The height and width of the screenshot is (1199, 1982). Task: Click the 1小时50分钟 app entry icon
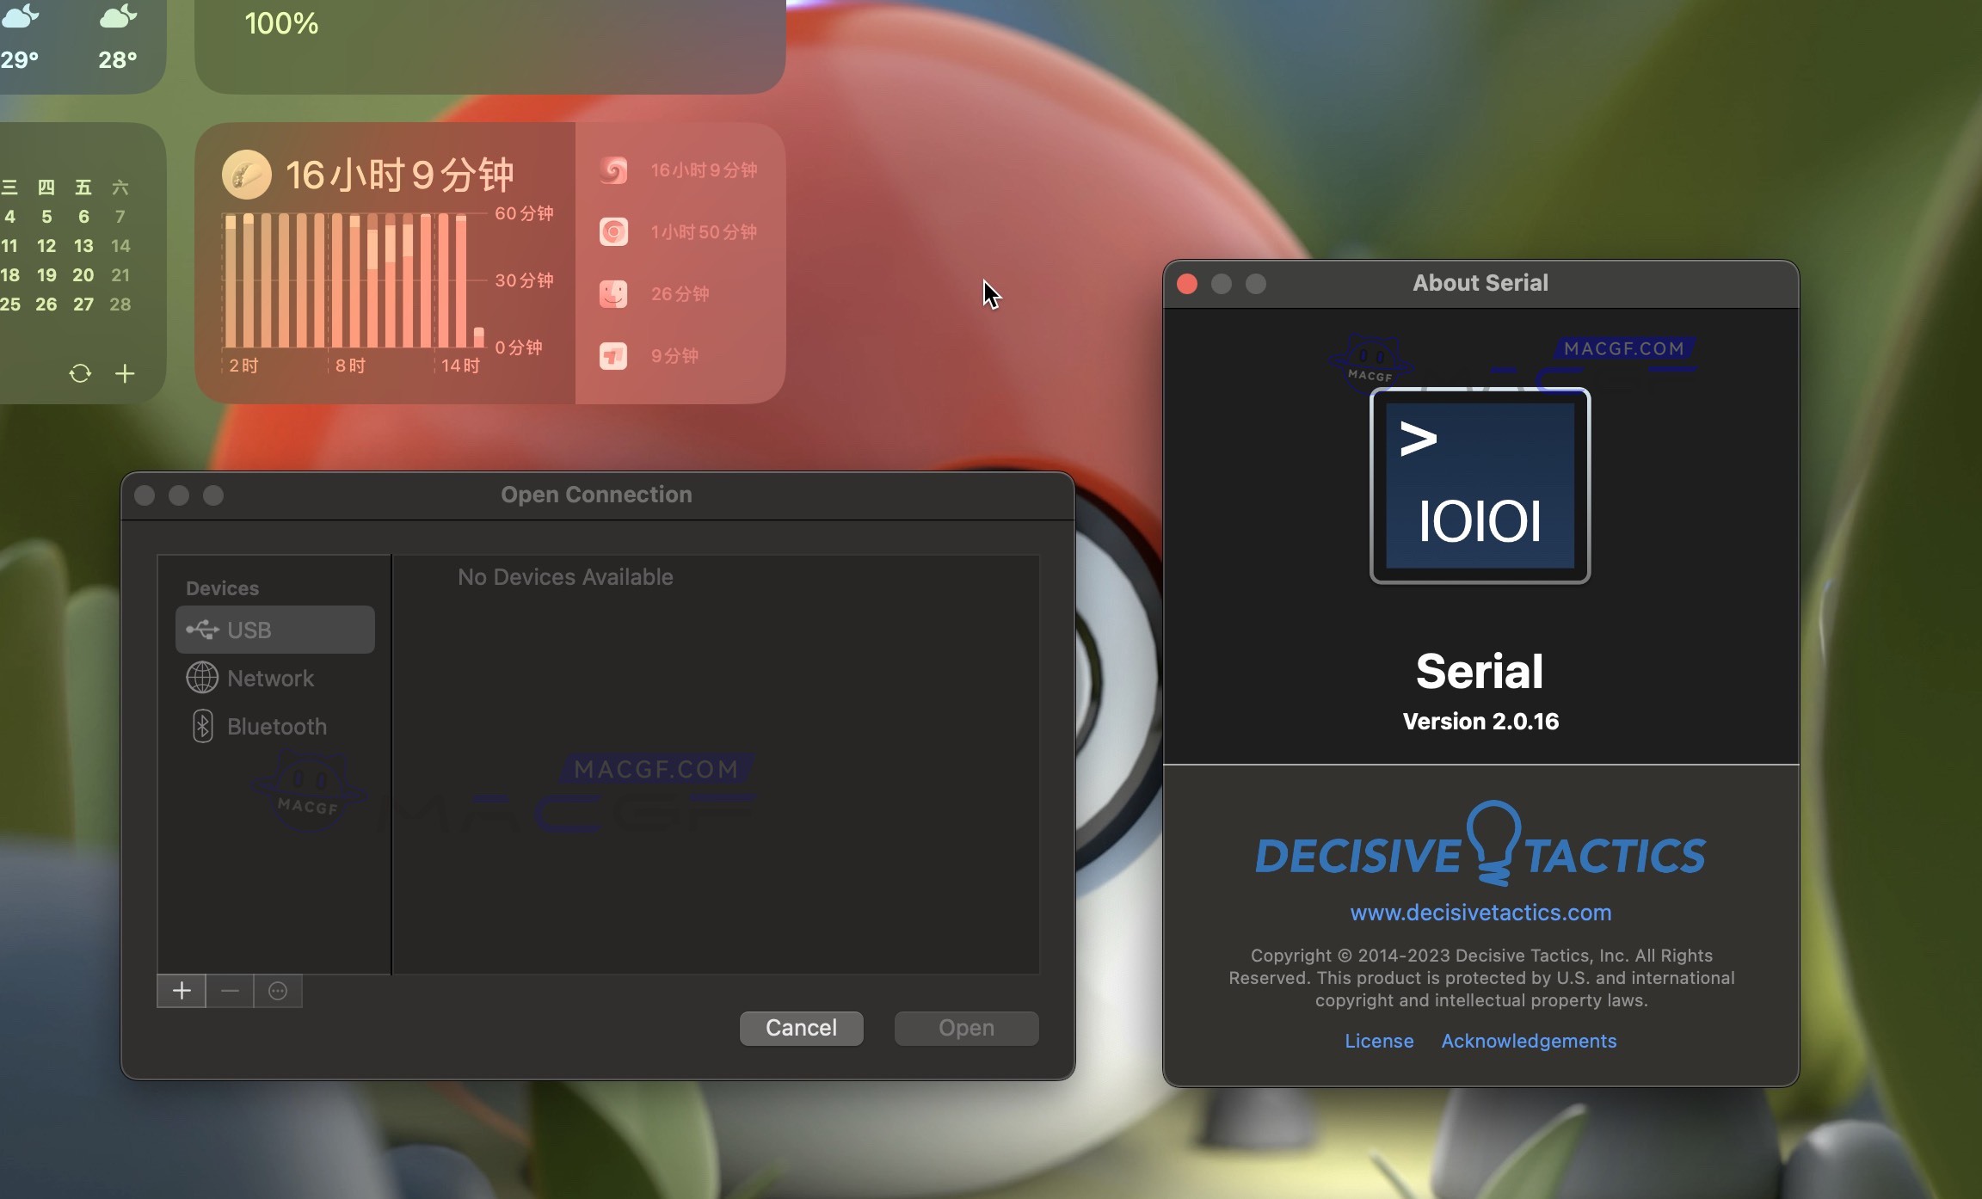pyautogui.click(x=613, y=231)
